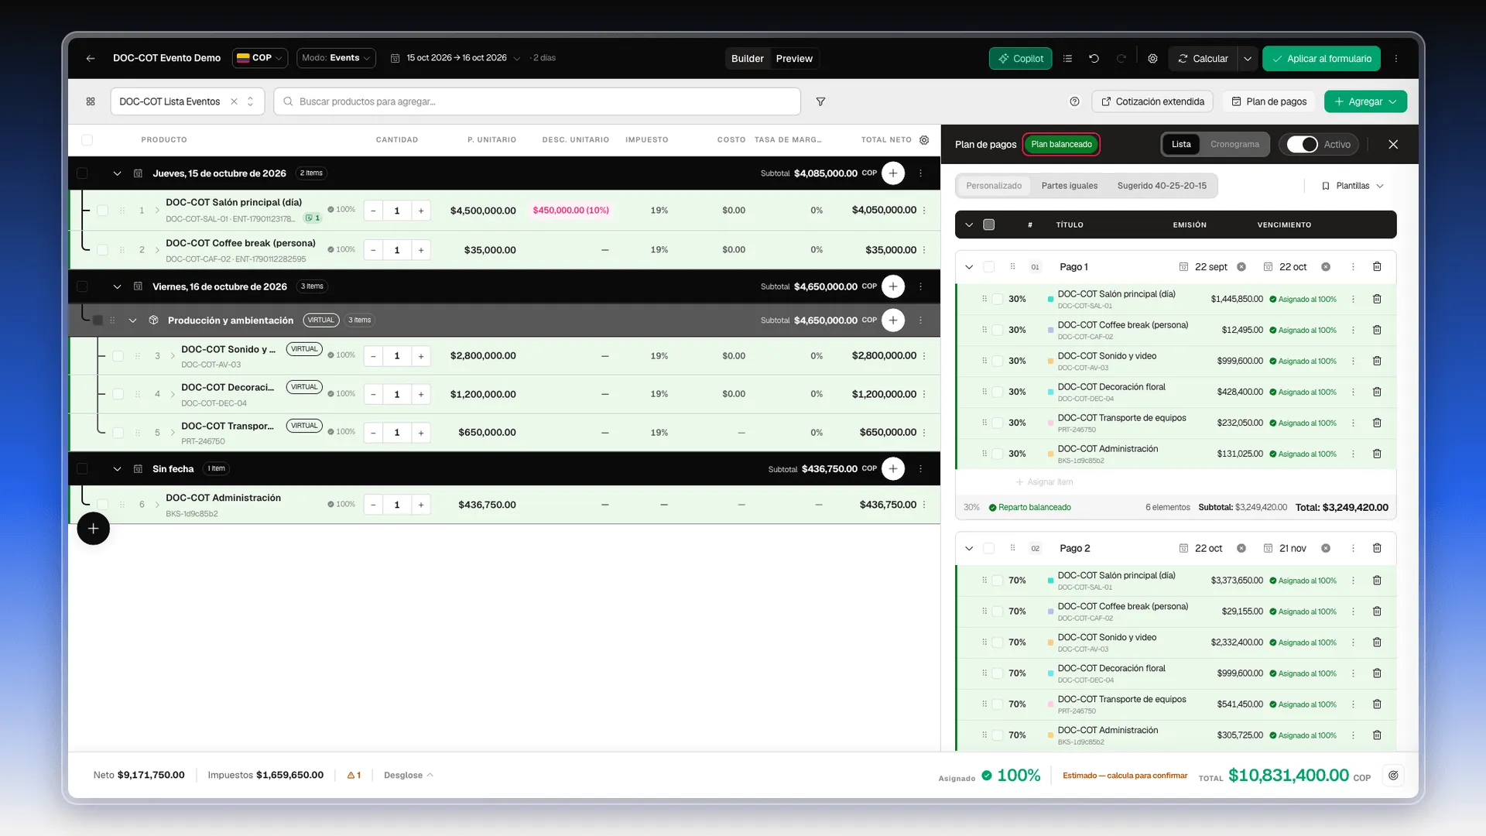Click the Copilot button
This screenshot has width=1486, height=836.
(1020, 59)
